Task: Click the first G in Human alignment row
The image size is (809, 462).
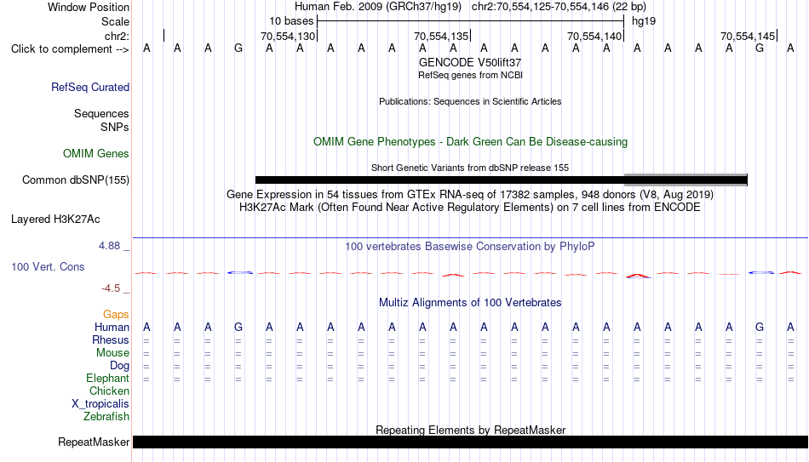Action: (x=238, y=327)
